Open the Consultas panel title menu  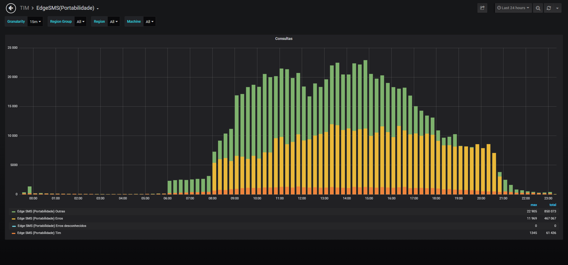tap(284, 39)
